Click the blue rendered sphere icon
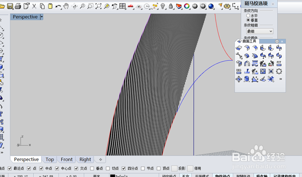 (211, 6)
